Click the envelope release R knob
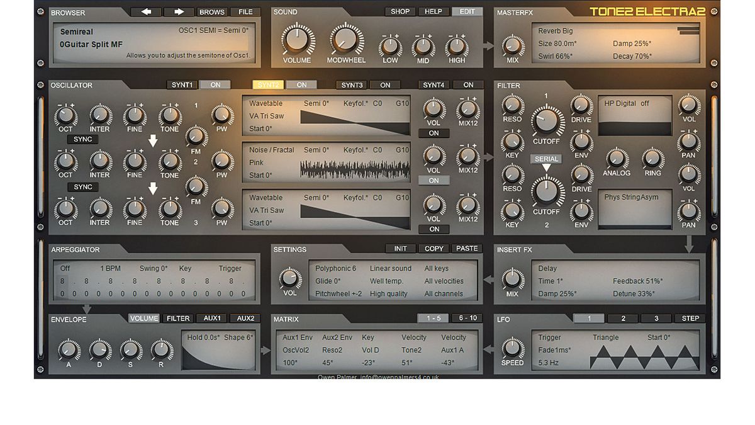755x425 pixels. tap(162, 349)
